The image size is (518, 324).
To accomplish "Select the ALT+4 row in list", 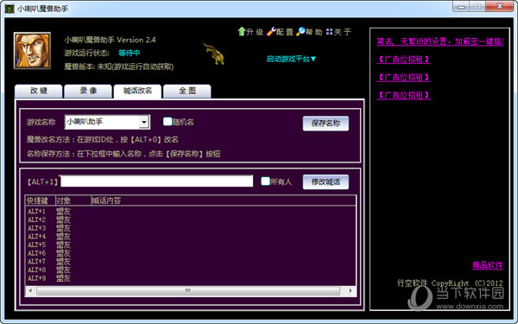I will pyautogui.click(x=190, y=237).
